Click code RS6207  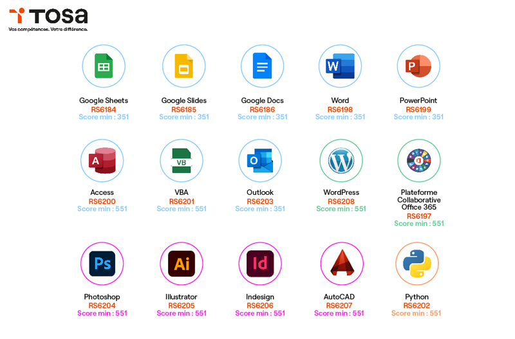coord(339,306)
